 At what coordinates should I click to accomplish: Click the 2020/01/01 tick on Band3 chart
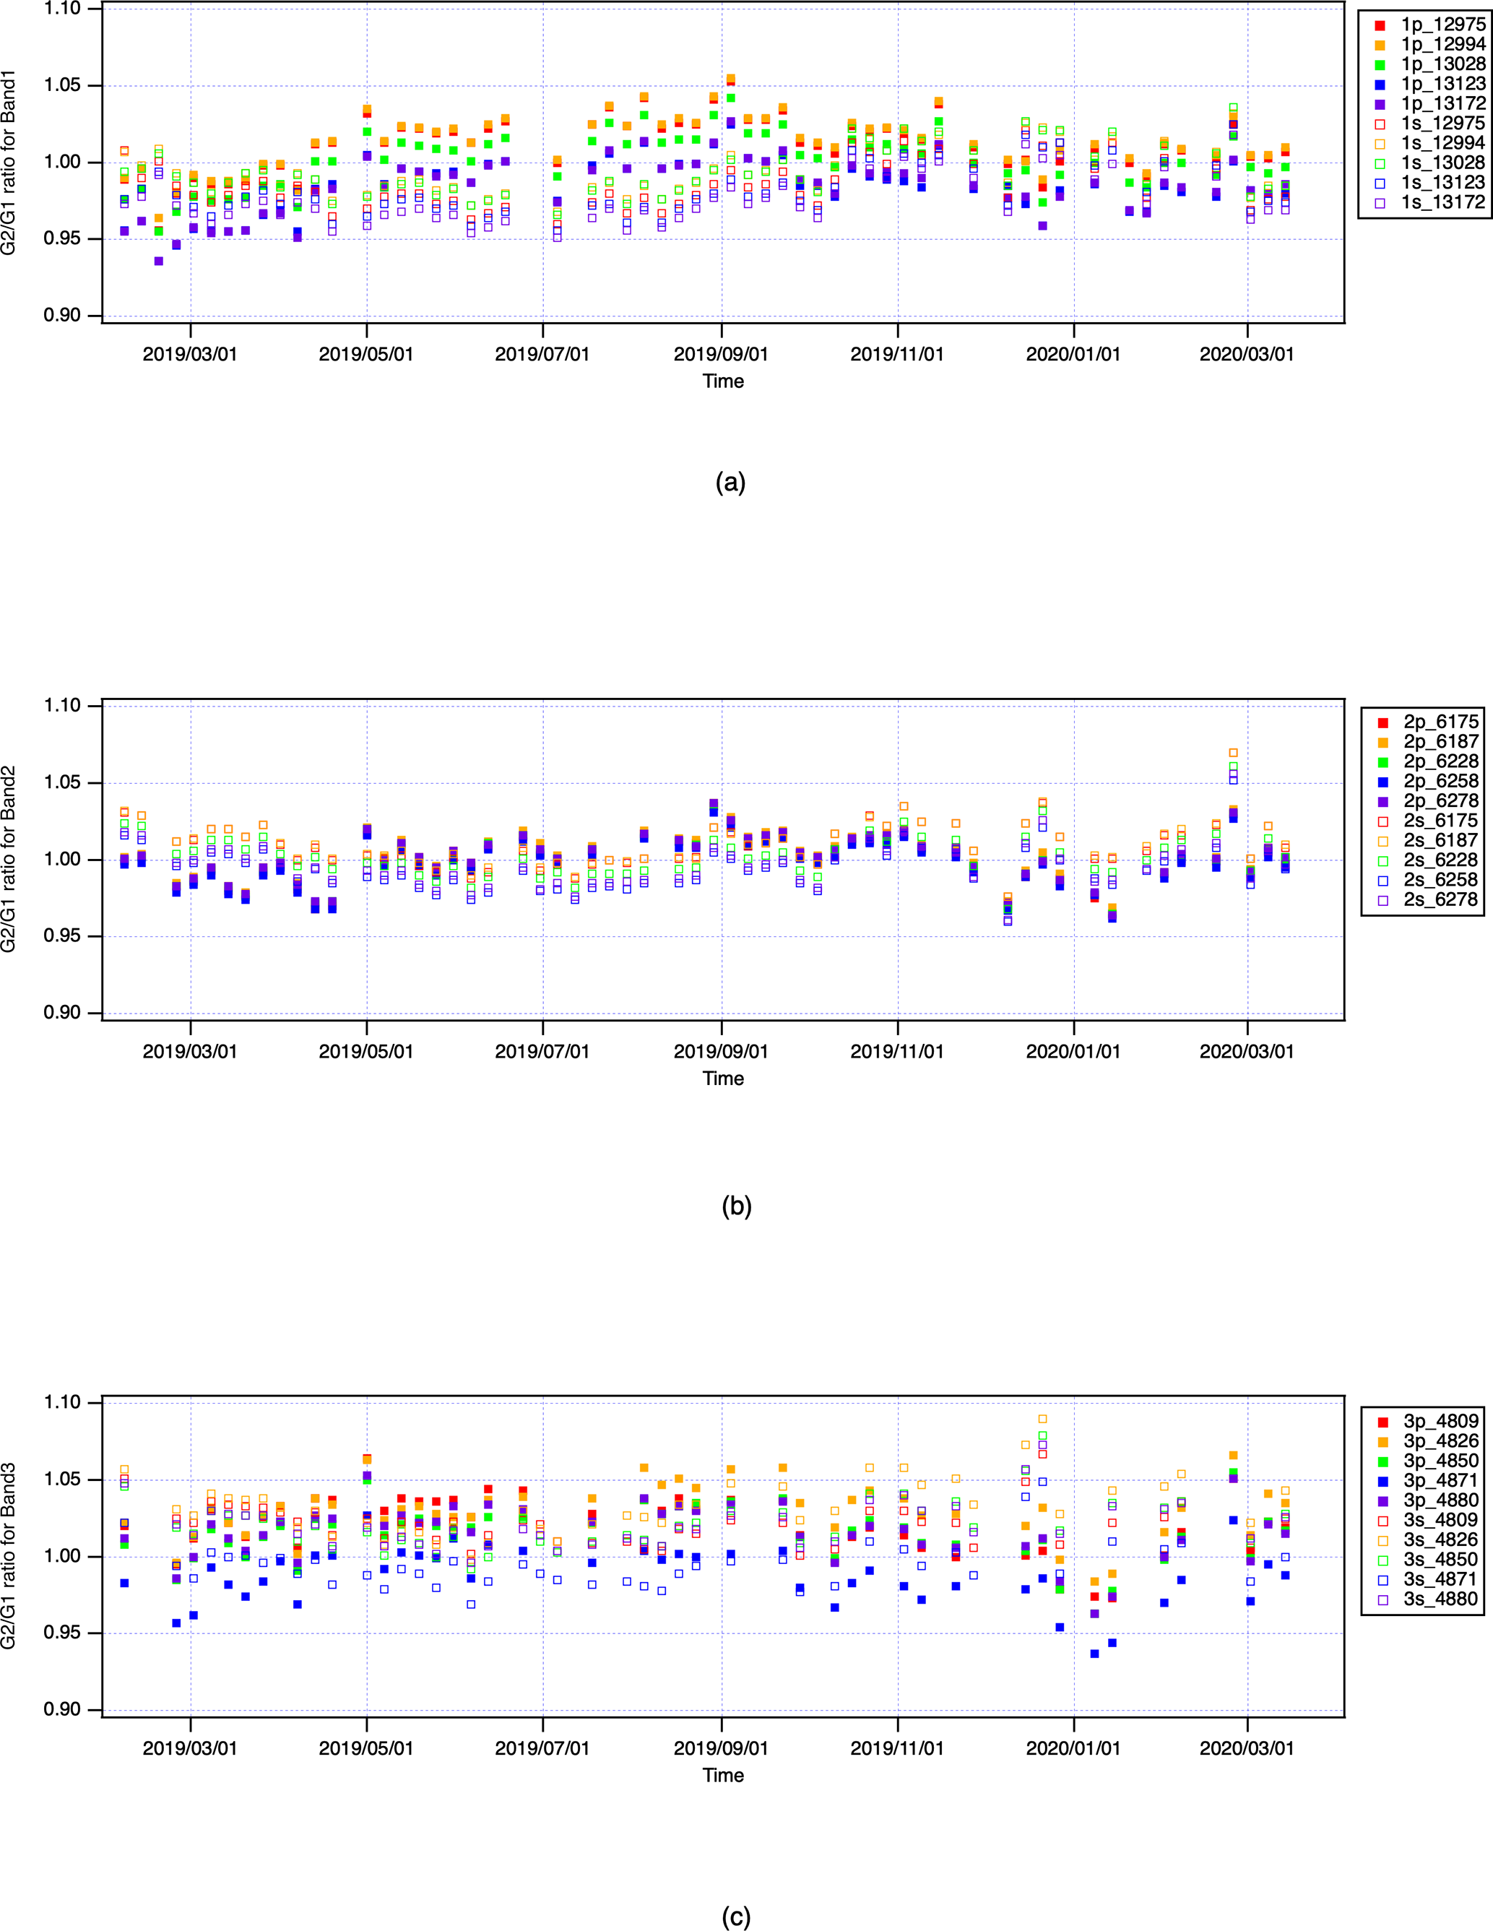[x=1073, y=1749]
